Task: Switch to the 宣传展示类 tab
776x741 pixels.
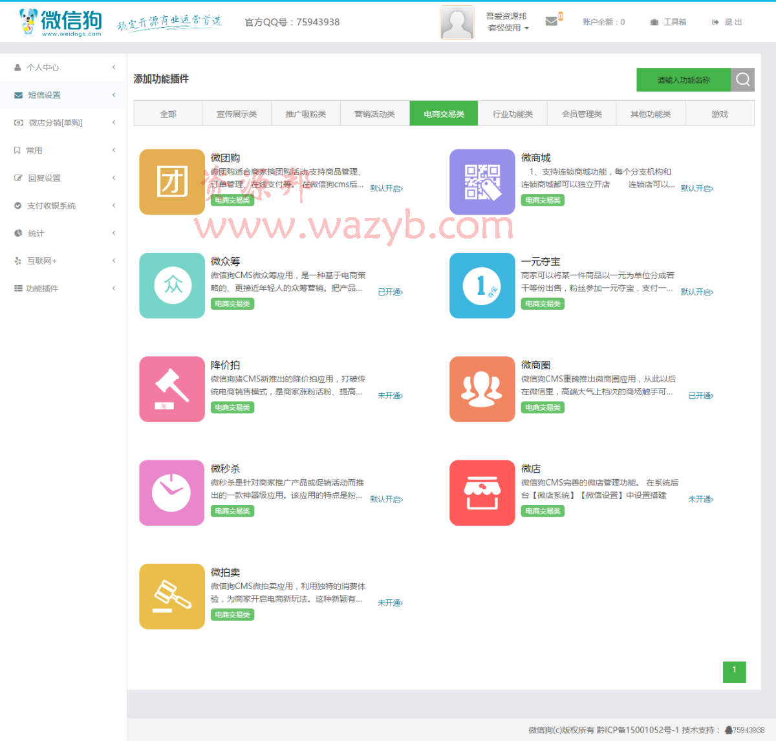Action: tap(237, 114)
